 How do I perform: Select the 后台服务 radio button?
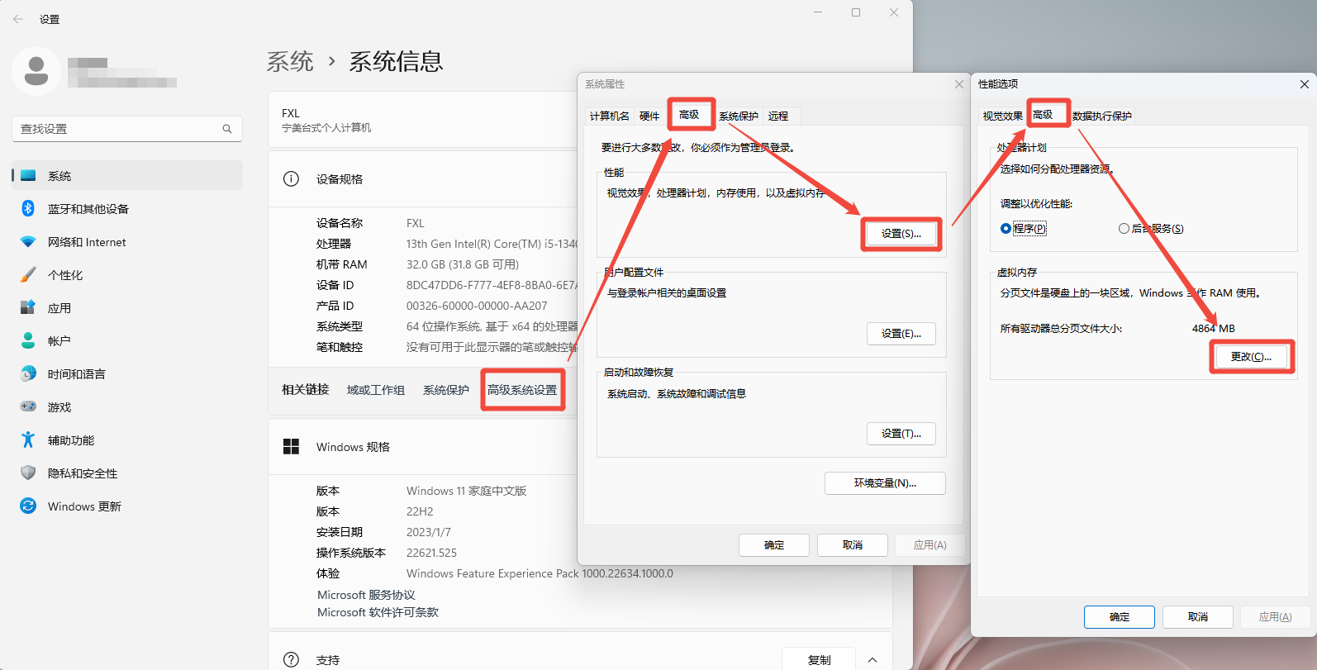(1124, 229)
